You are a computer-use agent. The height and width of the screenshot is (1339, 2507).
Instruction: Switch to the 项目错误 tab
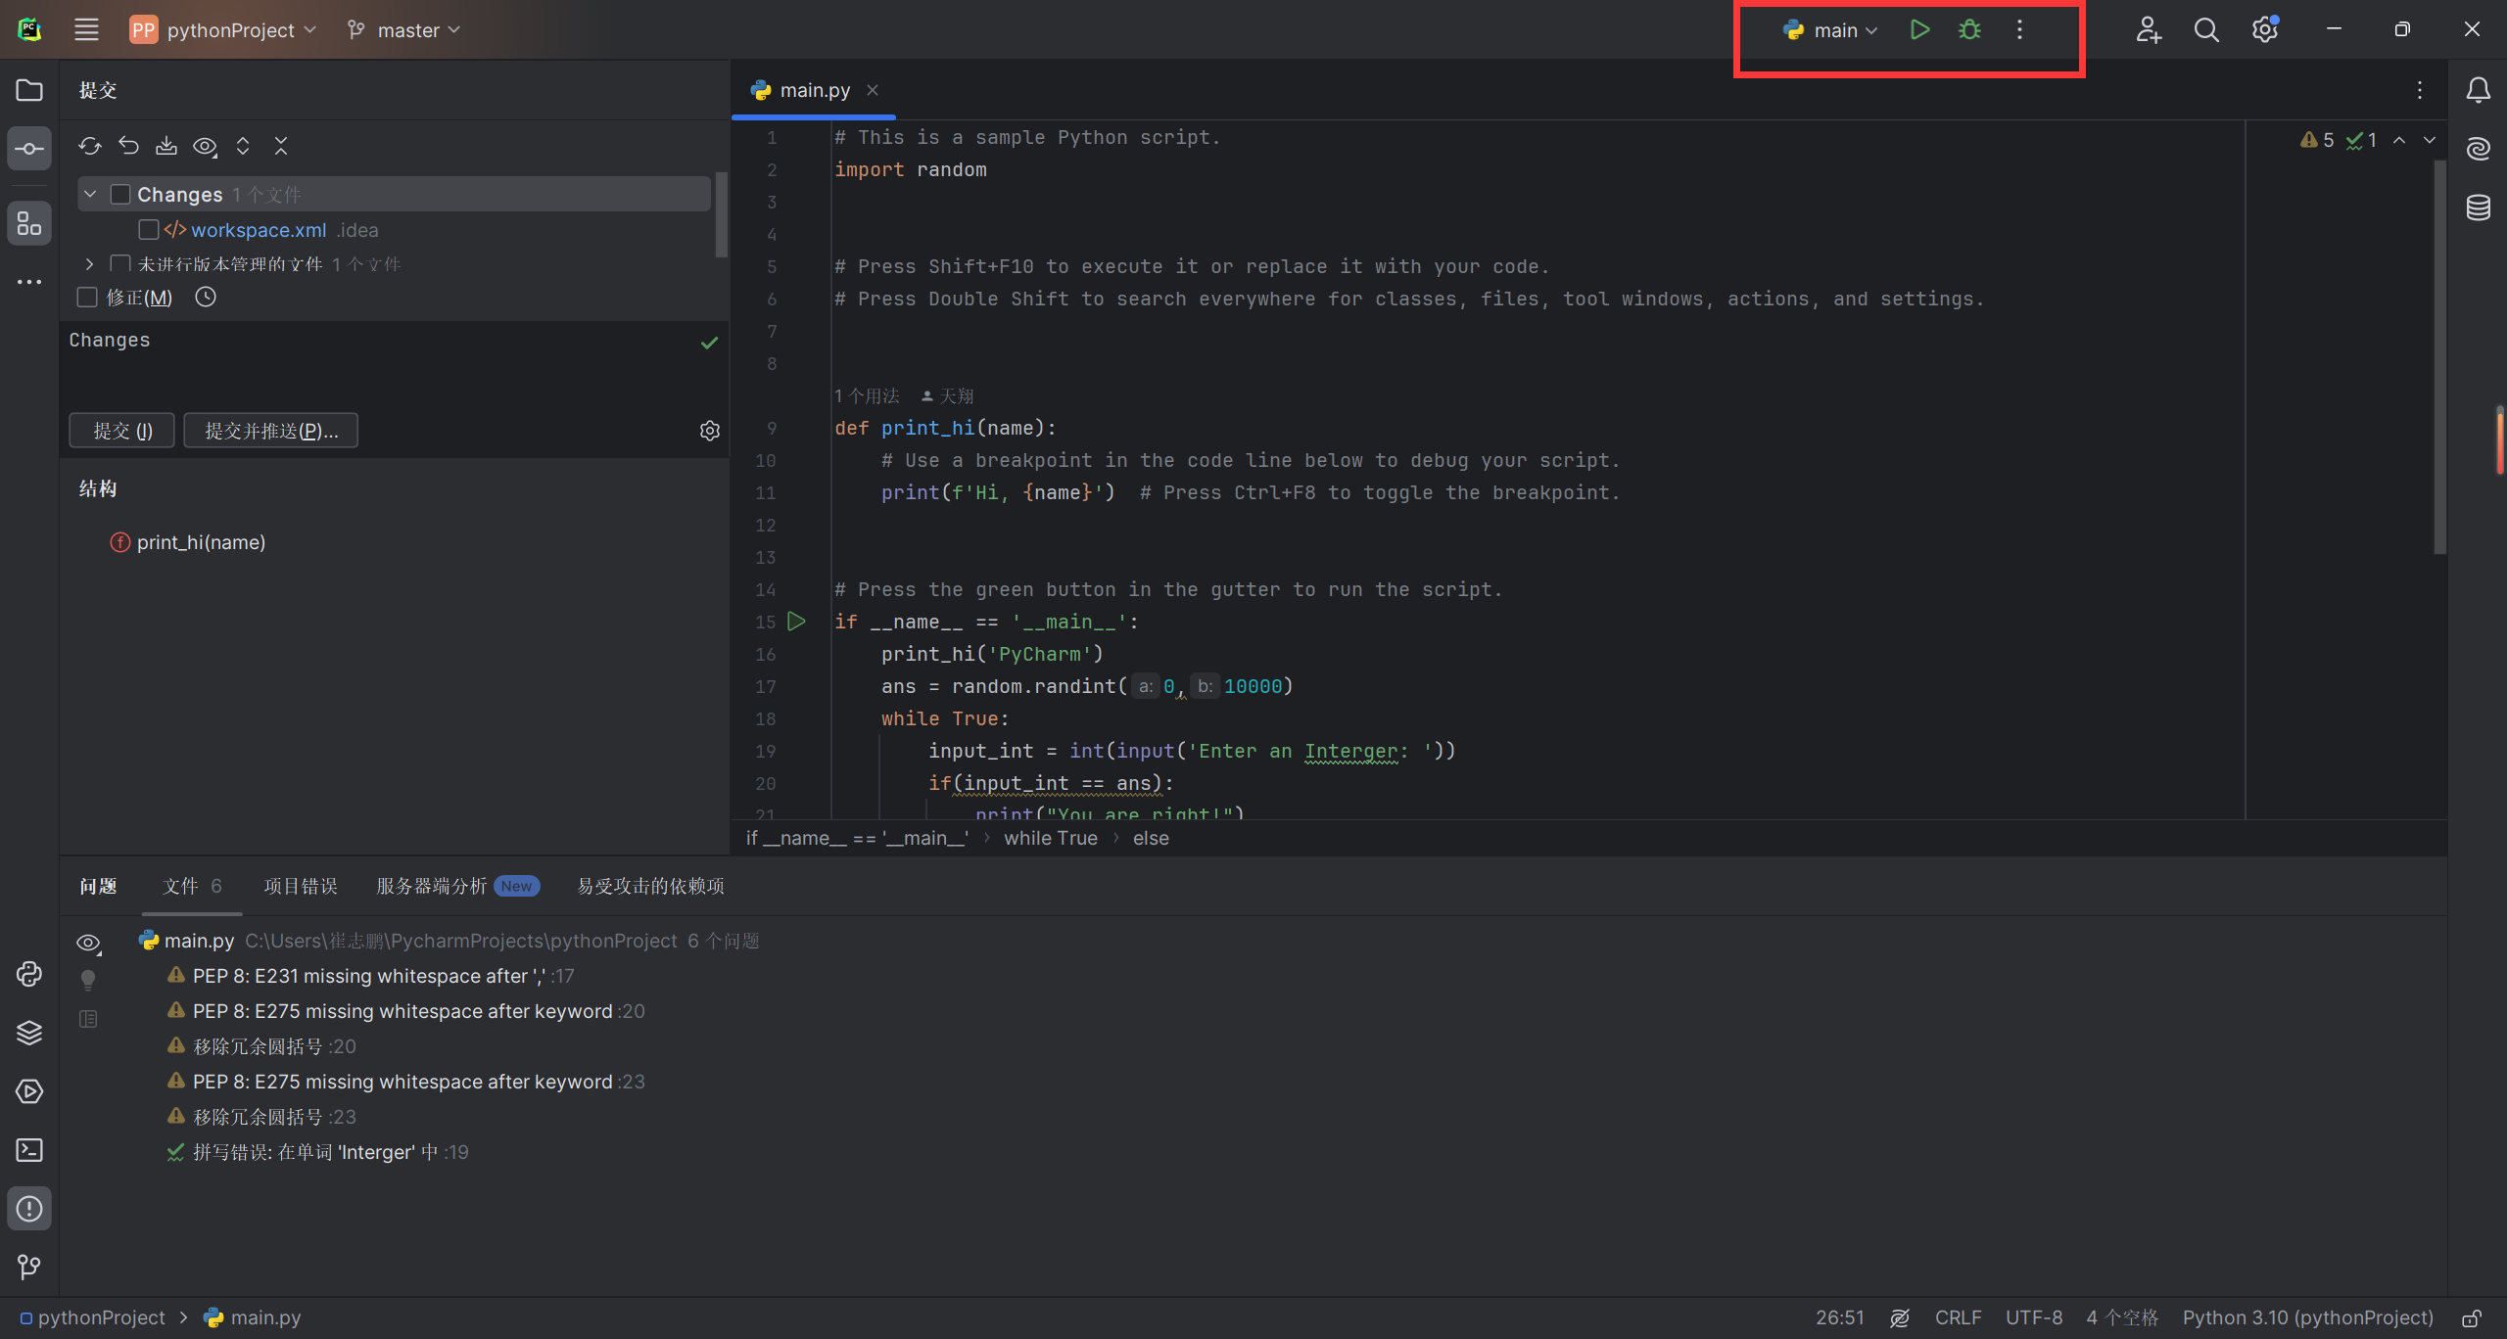301,886
